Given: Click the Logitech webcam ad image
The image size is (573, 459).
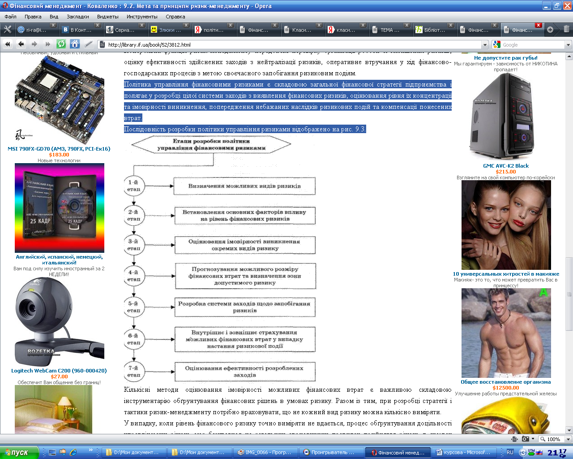Looking at the screenshot, I should pyautogui.click(x=60, y=322).
